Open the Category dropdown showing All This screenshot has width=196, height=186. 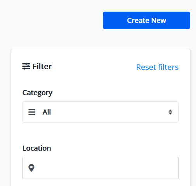(x=100, y=112)
